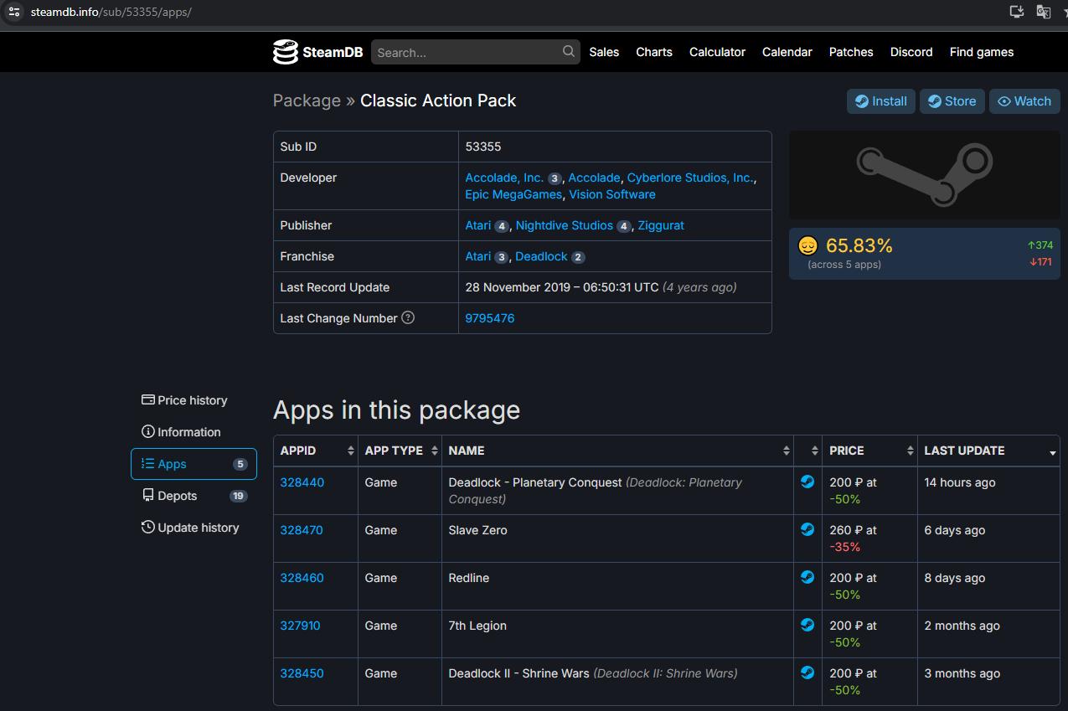The height and width of the screenshot is (711, 1068).
Task: Click the help icon beside Last Change Number
Action: (408, 317)
